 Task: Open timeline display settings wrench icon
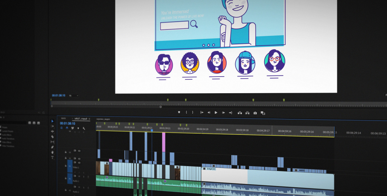[84, 128]
